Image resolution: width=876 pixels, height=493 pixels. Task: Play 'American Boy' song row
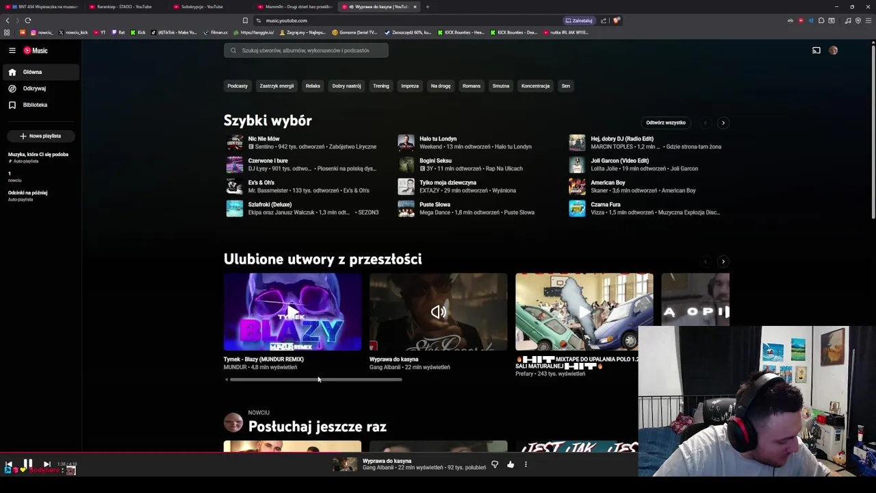(648, 186)
